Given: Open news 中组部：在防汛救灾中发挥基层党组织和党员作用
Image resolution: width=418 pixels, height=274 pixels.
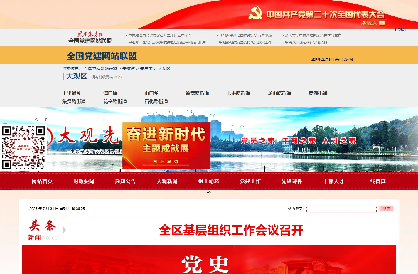Looking at the screenshot, I should (167, 42).
